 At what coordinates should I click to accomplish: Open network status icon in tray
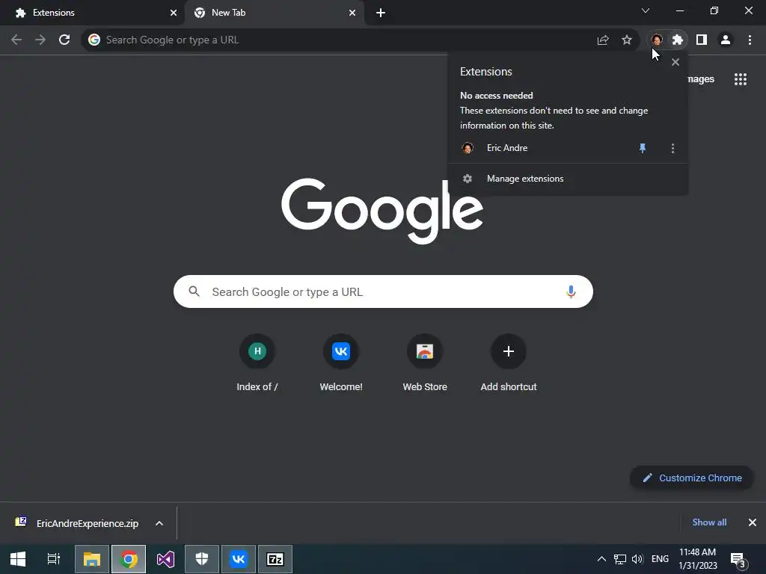click(x=620, y=559)
